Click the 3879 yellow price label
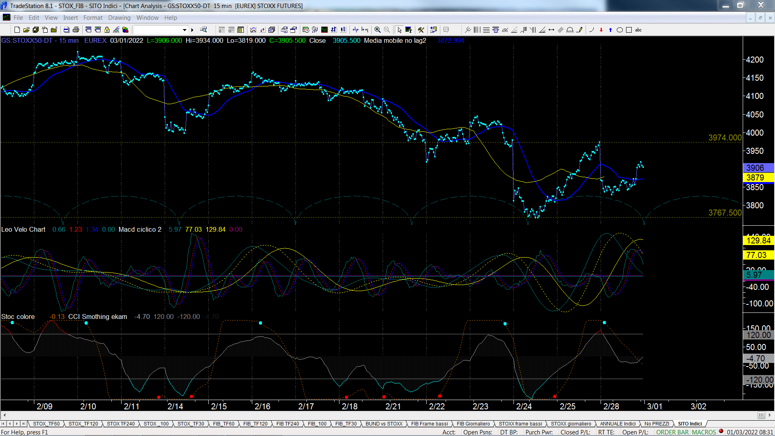 758,178
